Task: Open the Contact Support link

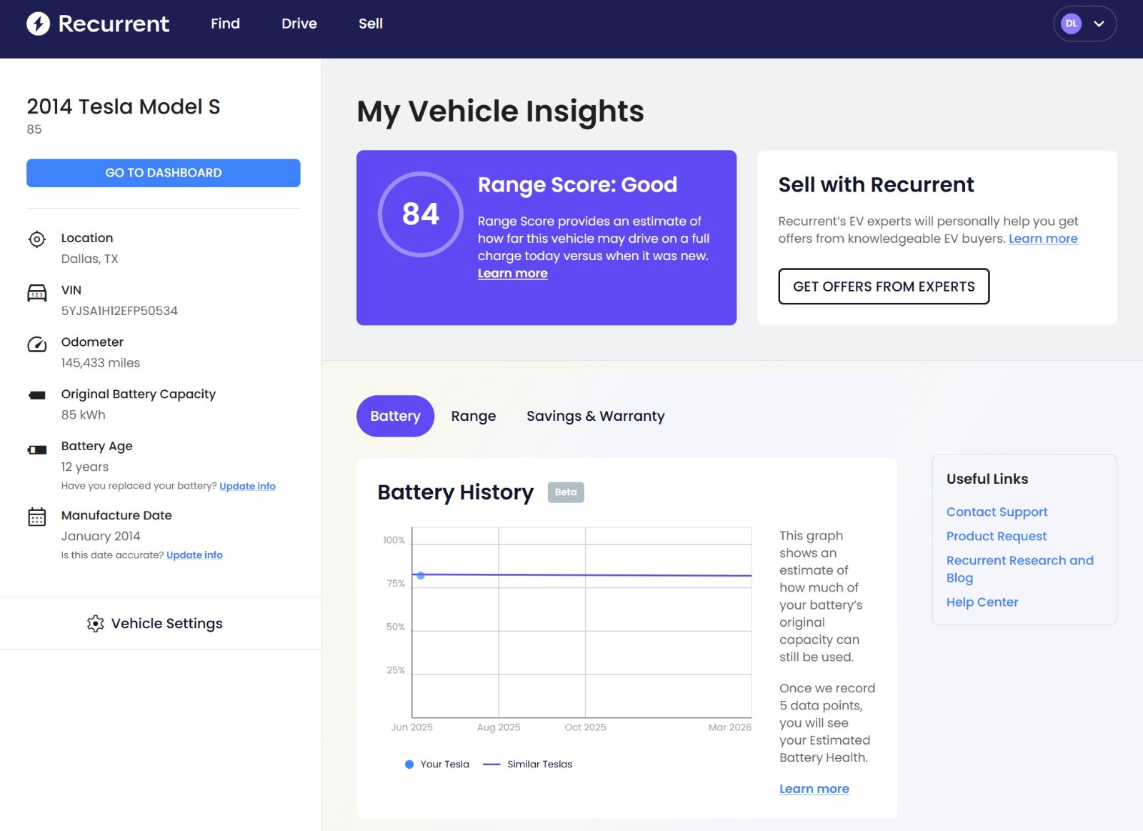Action: (997, 512)
